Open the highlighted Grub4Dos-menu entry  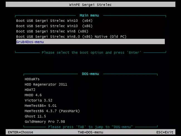(90, 42)
